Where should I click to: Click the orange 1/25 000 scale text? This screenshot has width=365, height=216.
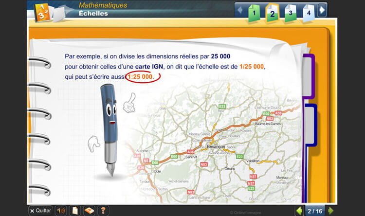pos(252,67)
